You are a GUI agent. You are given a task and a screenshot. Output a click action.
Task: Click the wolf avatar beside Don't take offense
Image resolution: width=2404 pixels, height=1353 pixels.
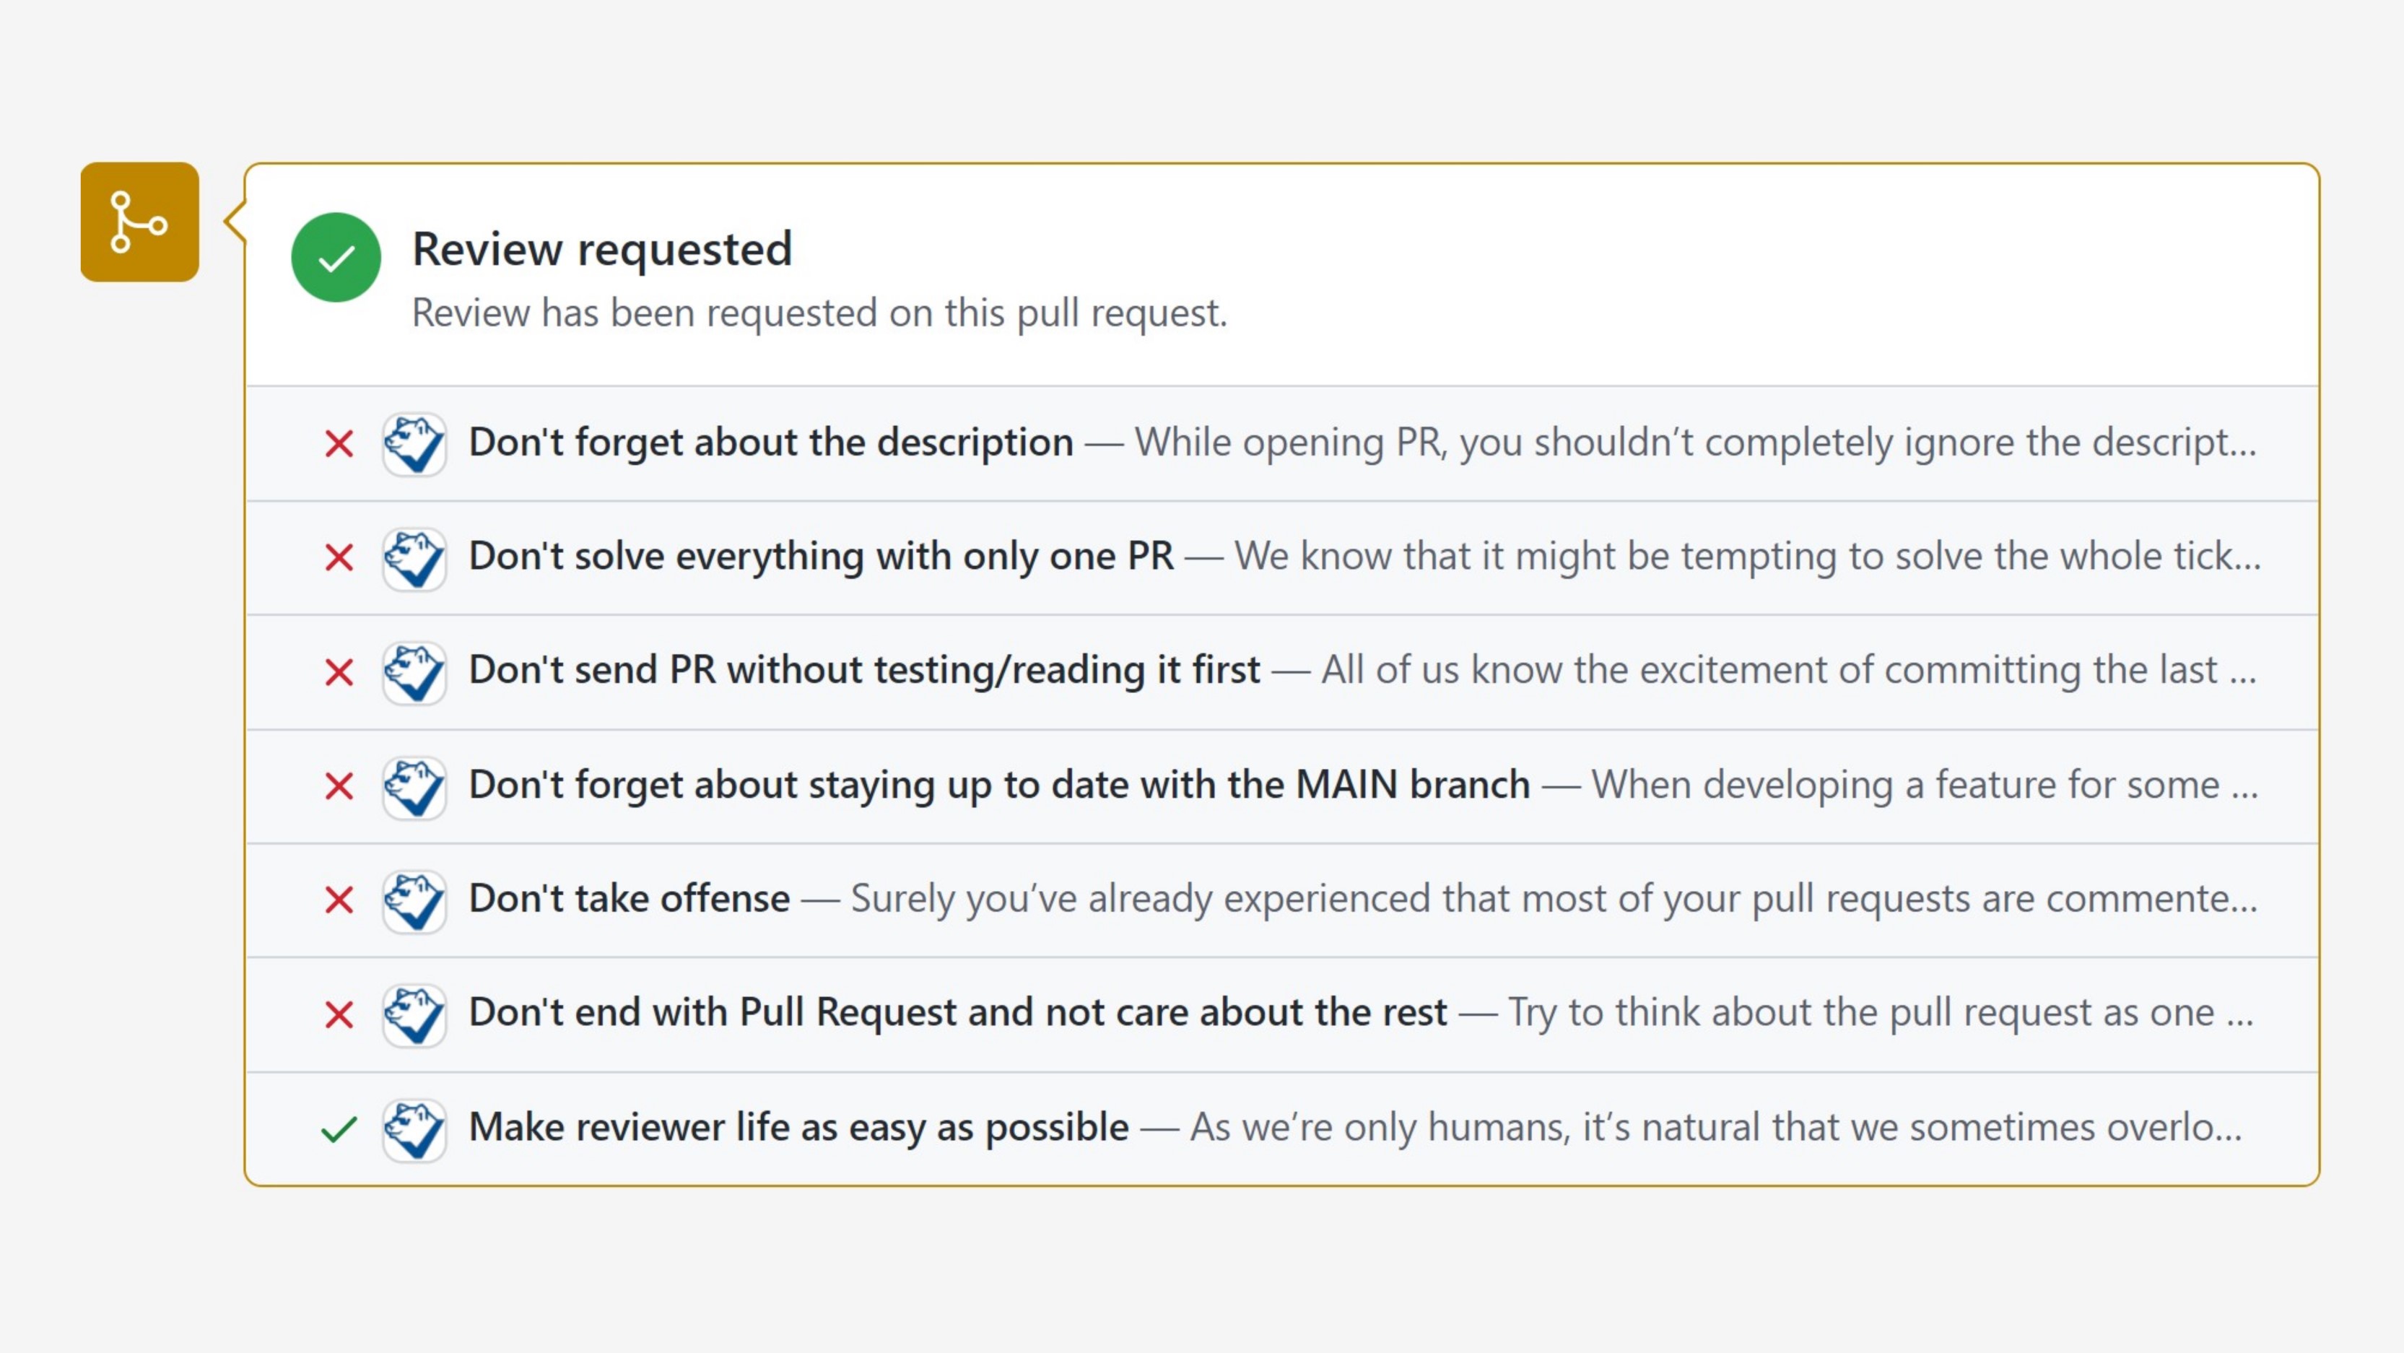414,899
